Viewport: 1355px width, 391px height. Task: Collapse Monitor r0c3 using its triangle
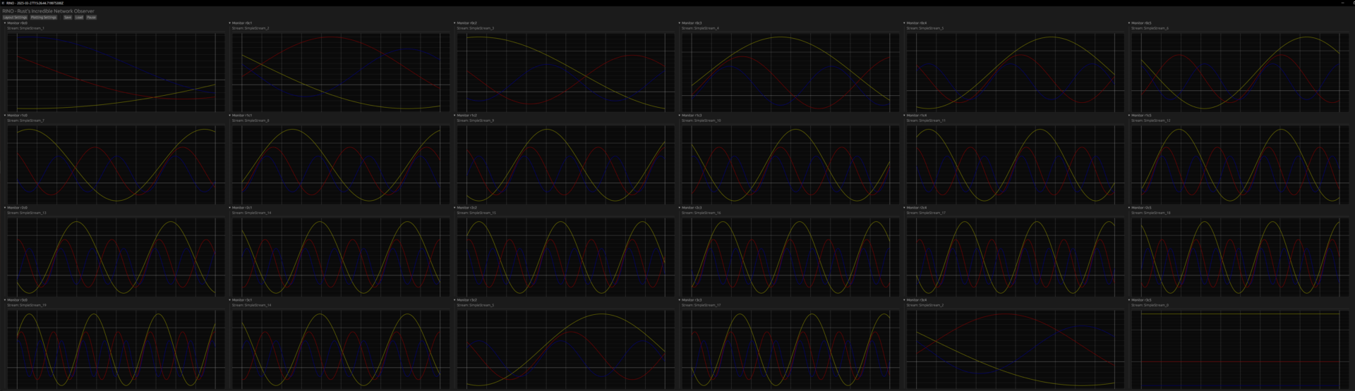[x=679, y=23]
